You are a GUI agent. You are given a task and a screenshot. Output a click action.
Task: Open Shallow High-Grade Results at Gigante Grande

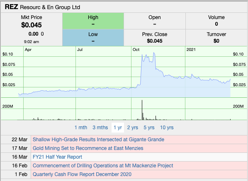coord(98,140)
